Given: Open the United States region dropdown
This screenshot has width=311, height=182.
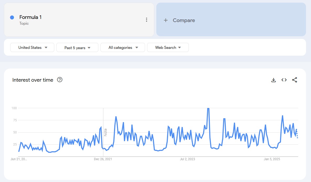Looking at the screenshot, I should (x=32, y=48).
